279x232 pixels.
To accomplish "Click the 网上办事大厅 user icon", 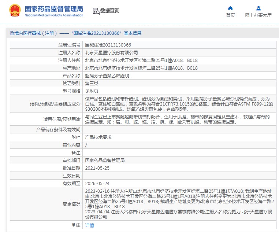I will point(258,8).
